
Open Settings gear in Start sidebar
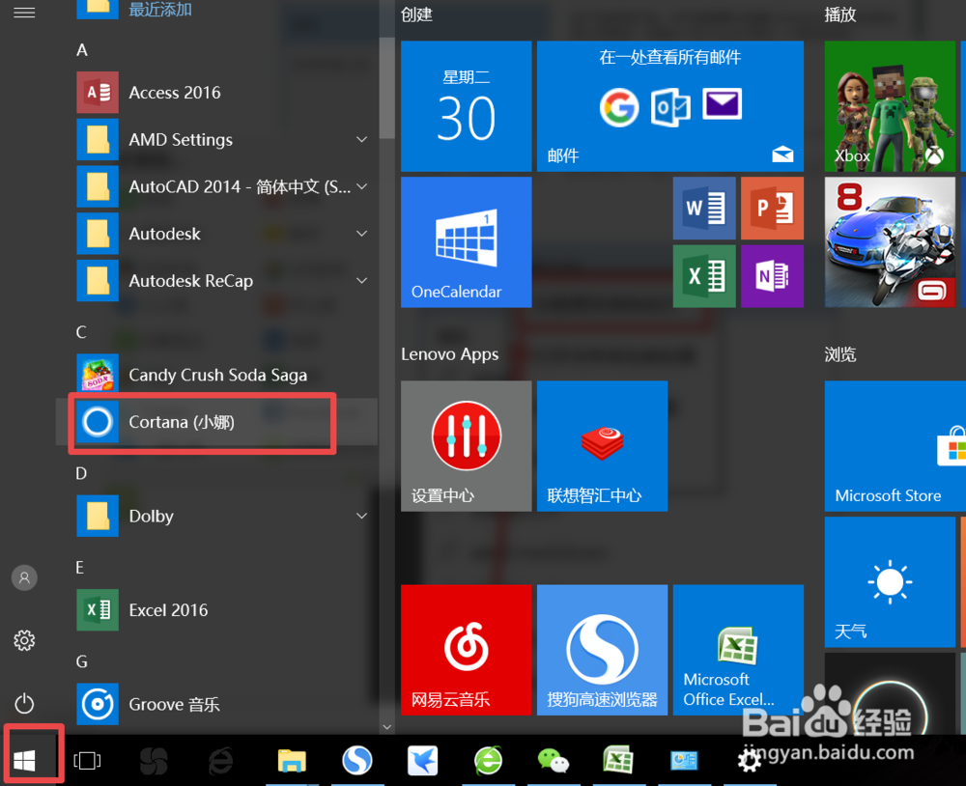click(25, 640)
